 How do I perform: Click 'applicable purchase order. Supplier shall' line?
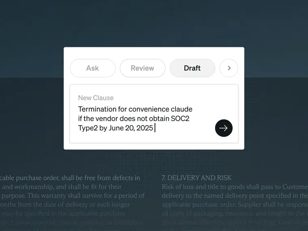click(x=235, y=205)
